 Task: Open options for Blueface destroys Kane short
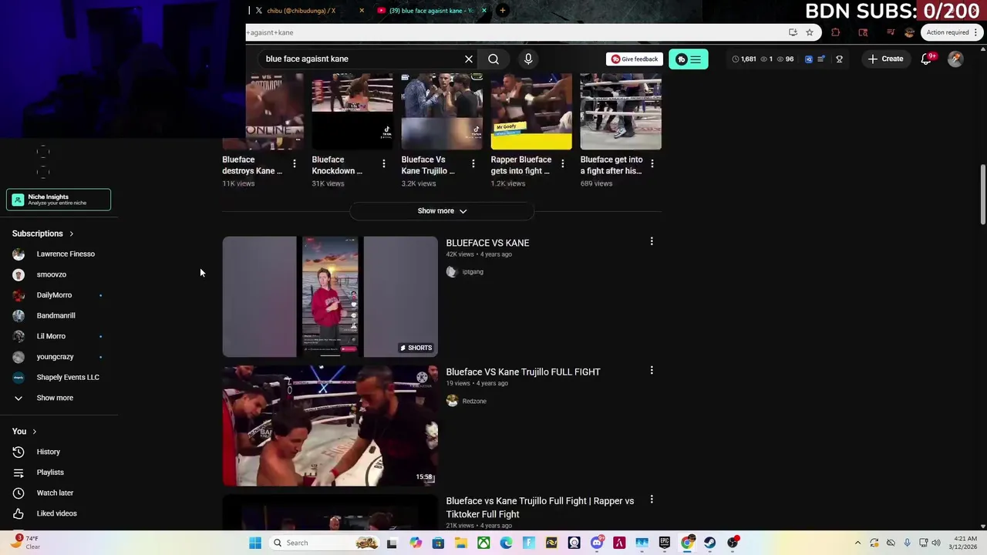coord(294,163)
